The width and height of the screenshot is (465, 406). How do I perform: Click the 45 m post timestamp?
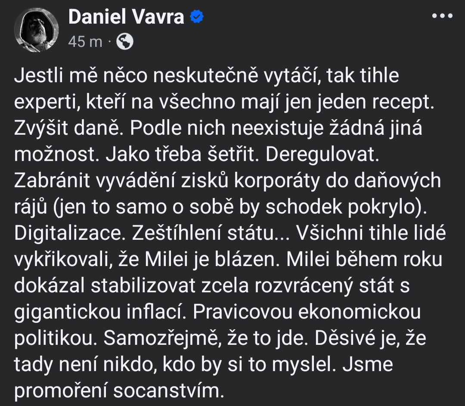click(x=85, y=41)
